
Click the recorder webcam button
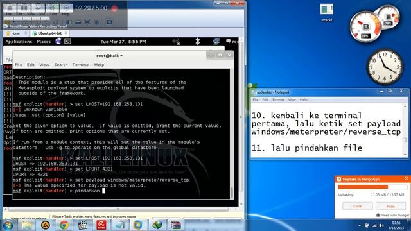[x=66, y=8]
